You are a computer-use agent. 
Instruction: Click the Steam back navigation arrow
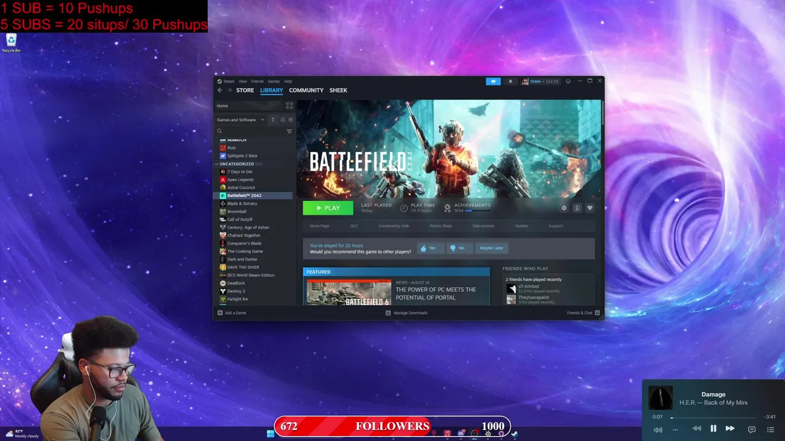(x=220, y=90)
